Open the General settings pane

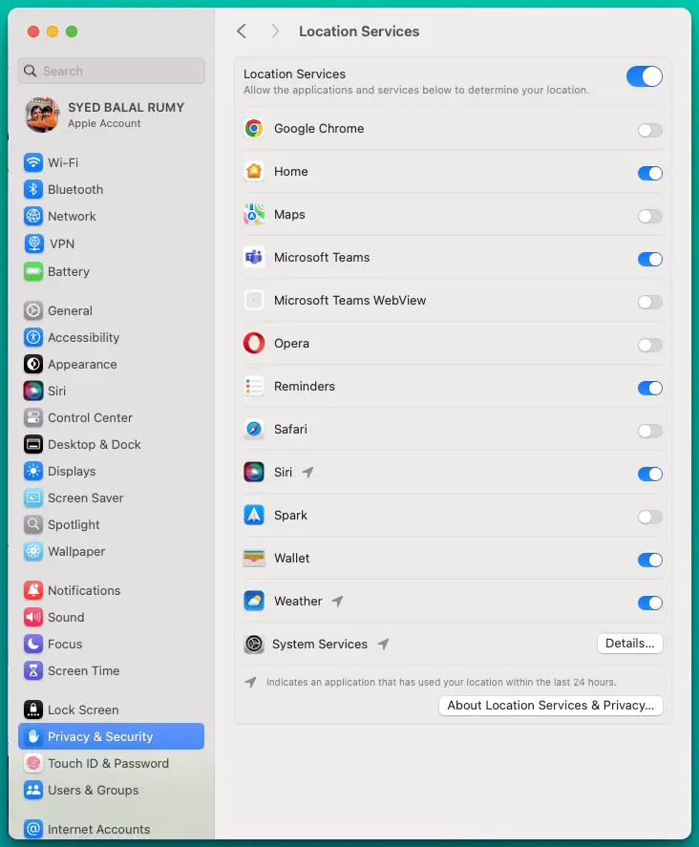(70, 311)
